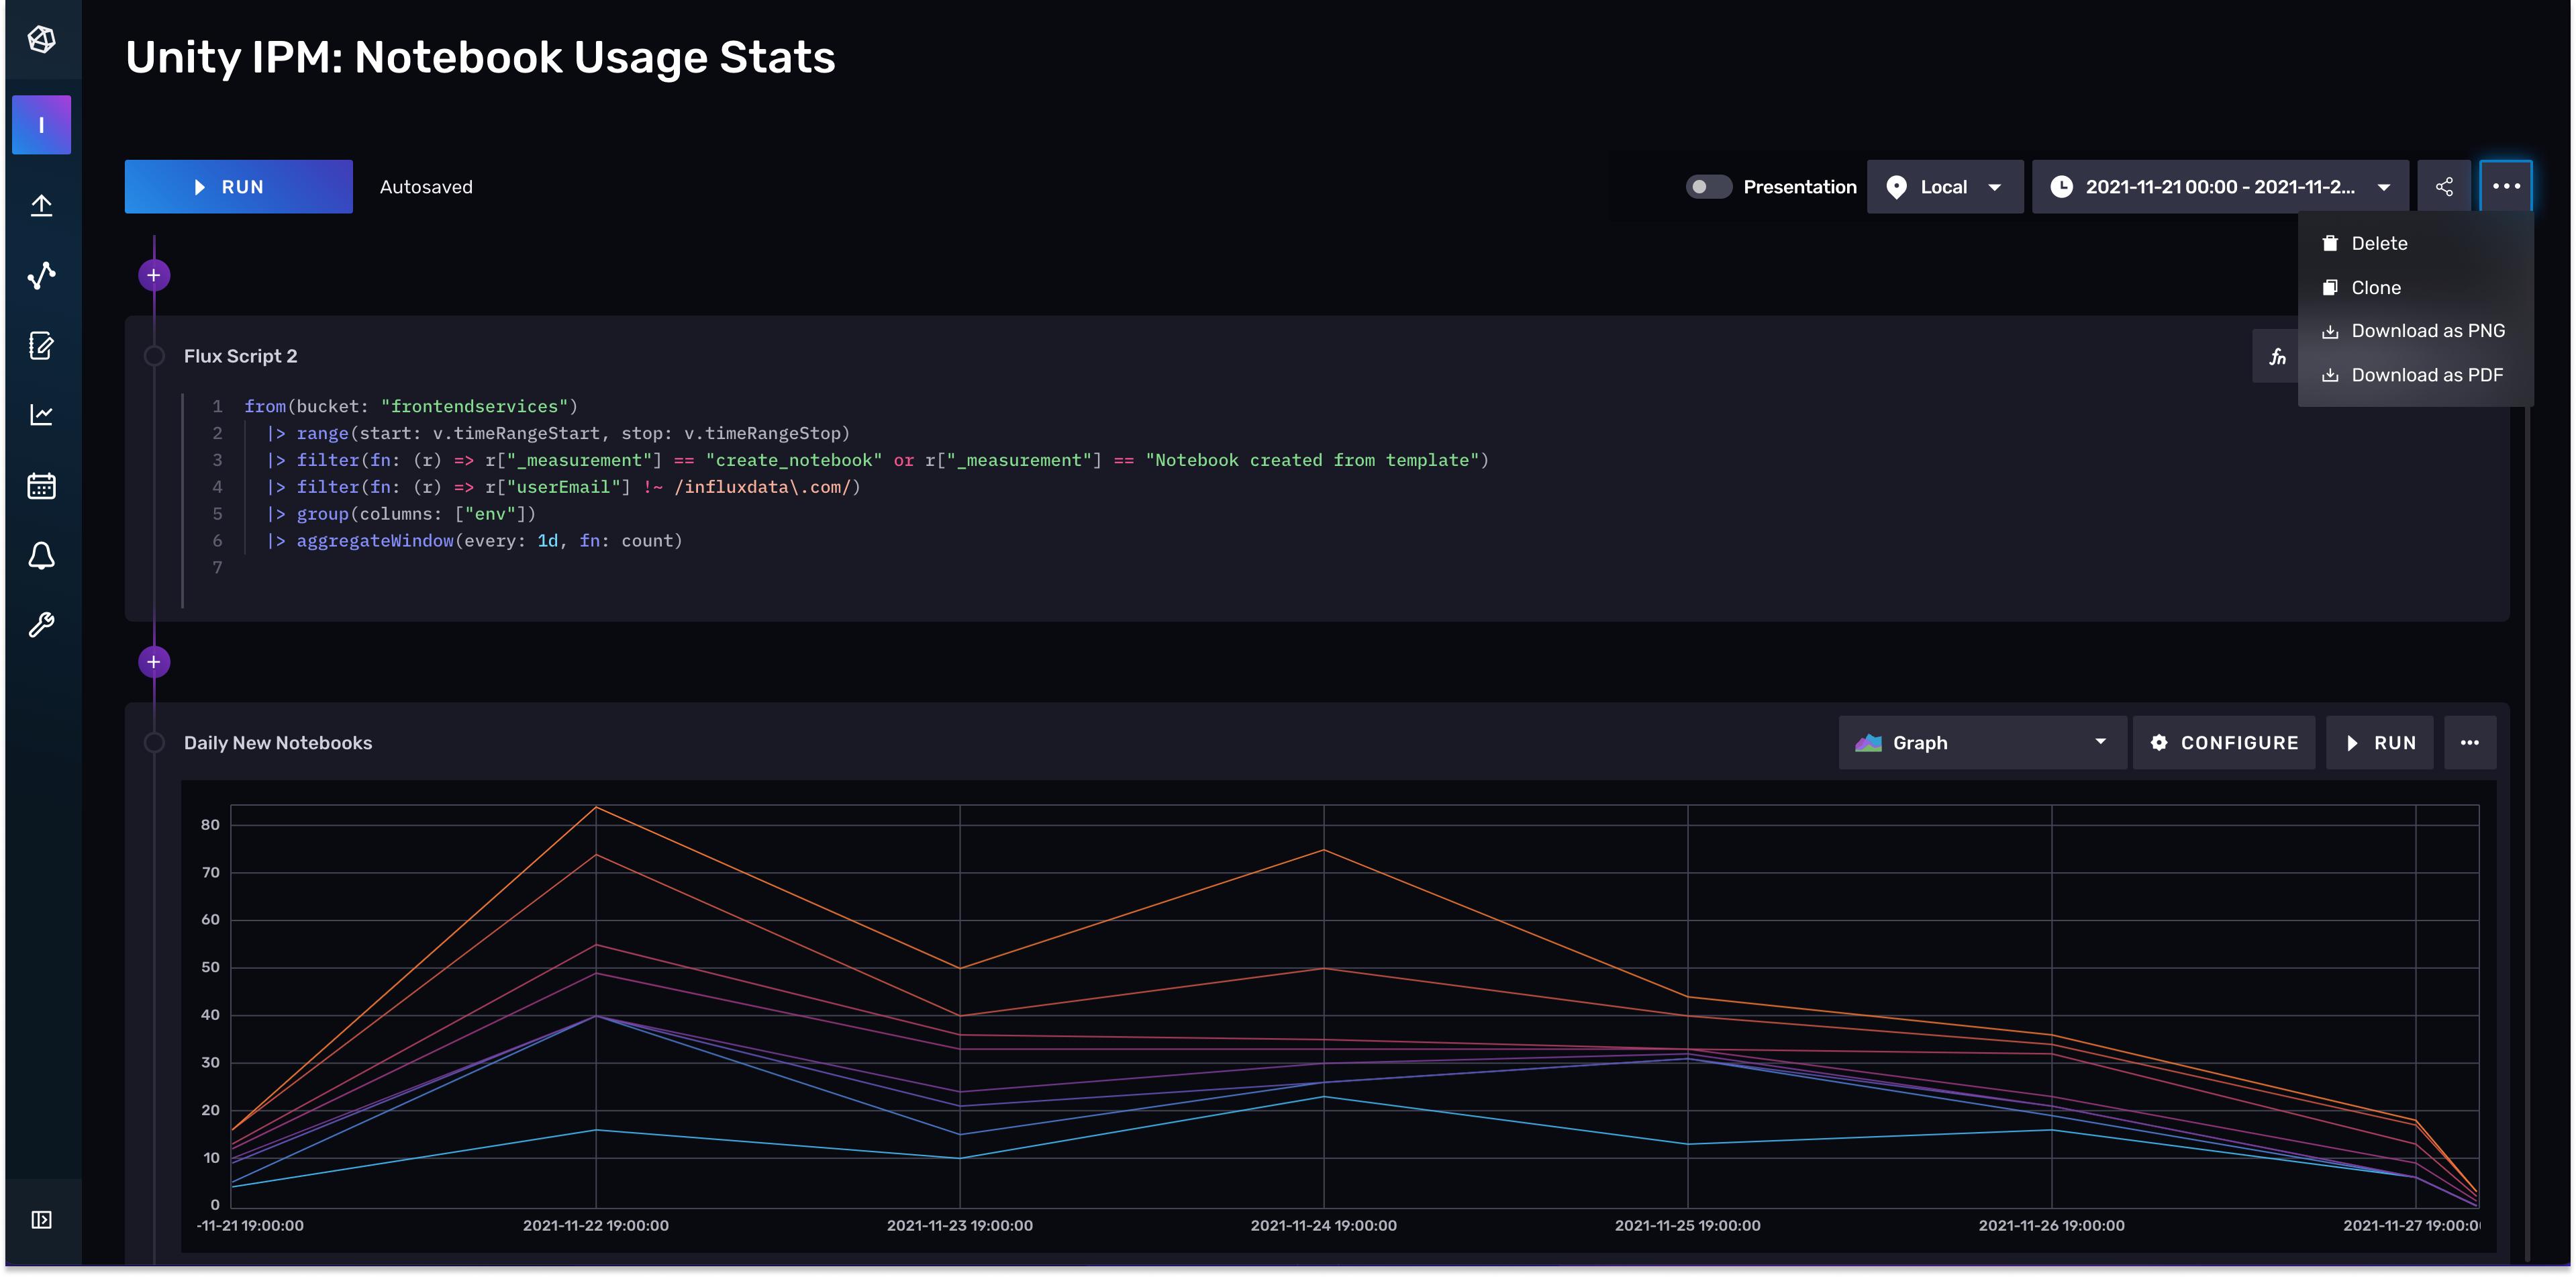Open Data Explorer icon in sidebar

[41, 275]
